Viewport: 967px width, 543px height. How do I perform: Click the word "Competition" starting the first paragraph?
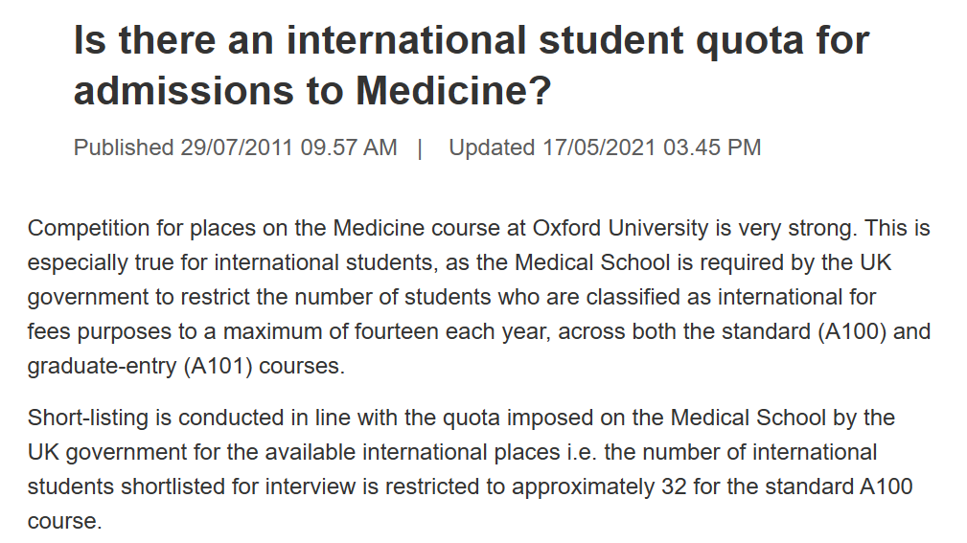coord(82,229)
